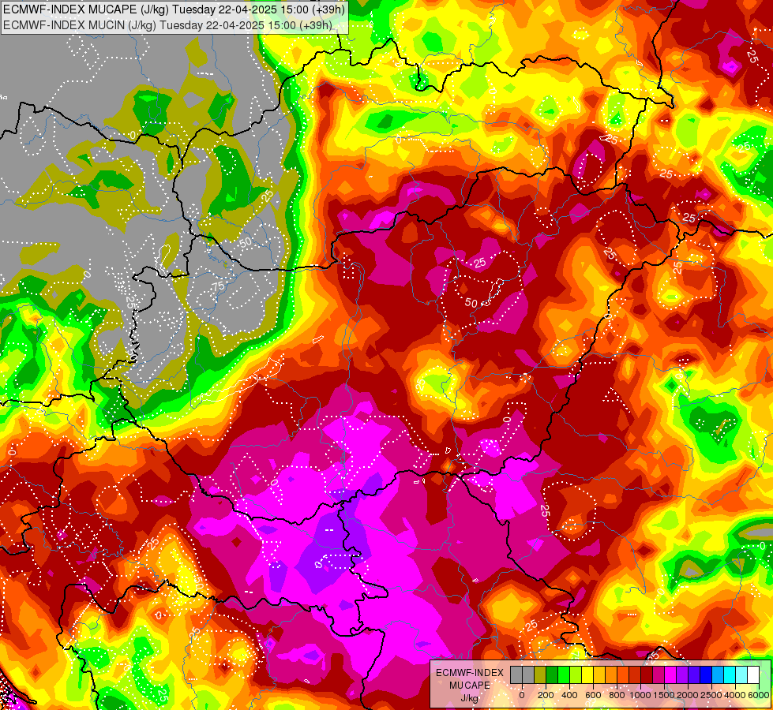Viewport: 773px width, 710px height.
Task: Click the legend J/kg unit label
Action: point(469,698)
